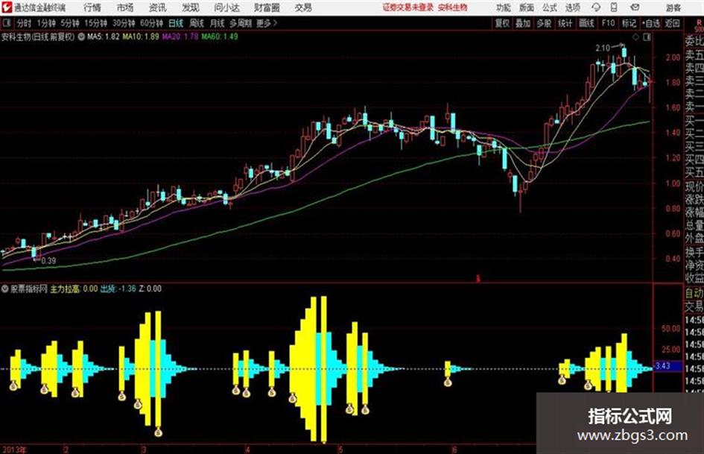Click the 主力拉高 indicator label

point(65,289)
